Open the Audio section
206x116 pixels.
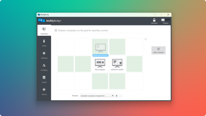44,79
